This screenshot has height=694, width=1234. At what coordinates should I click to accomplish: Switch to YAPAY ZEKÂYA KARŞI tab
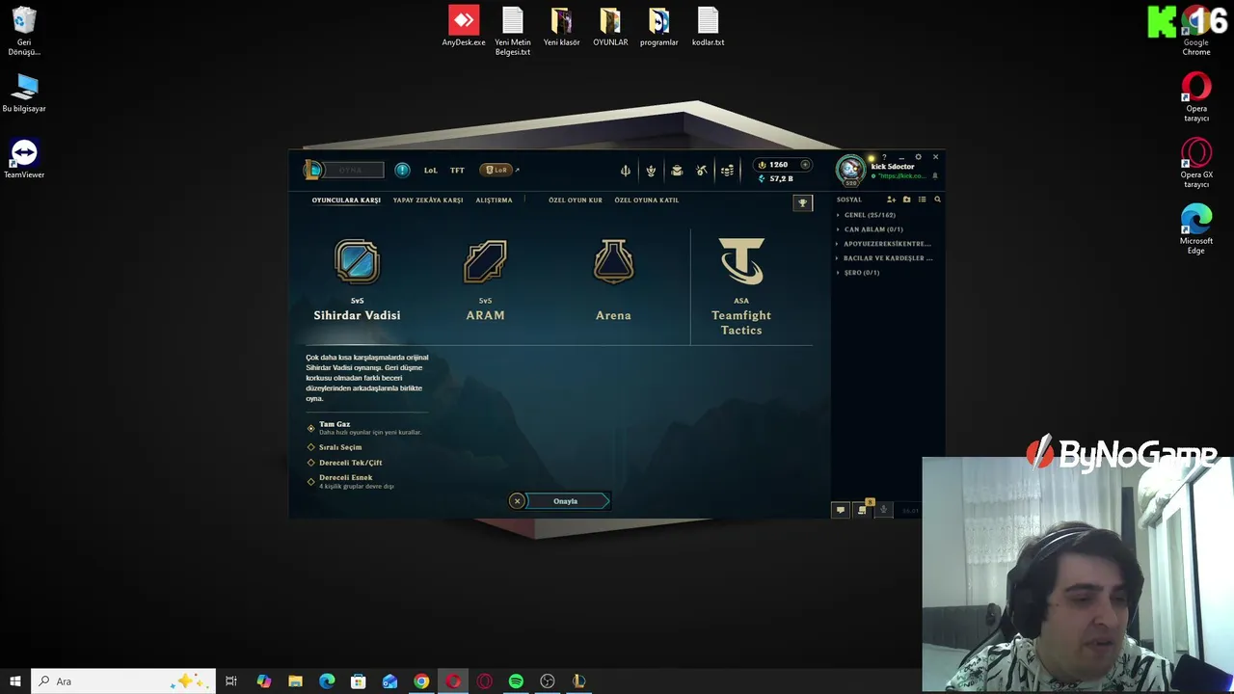tap(428, 200)
